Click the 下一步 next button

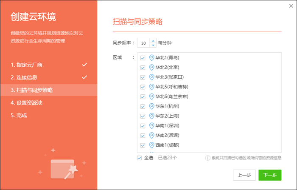click(270, 175)
